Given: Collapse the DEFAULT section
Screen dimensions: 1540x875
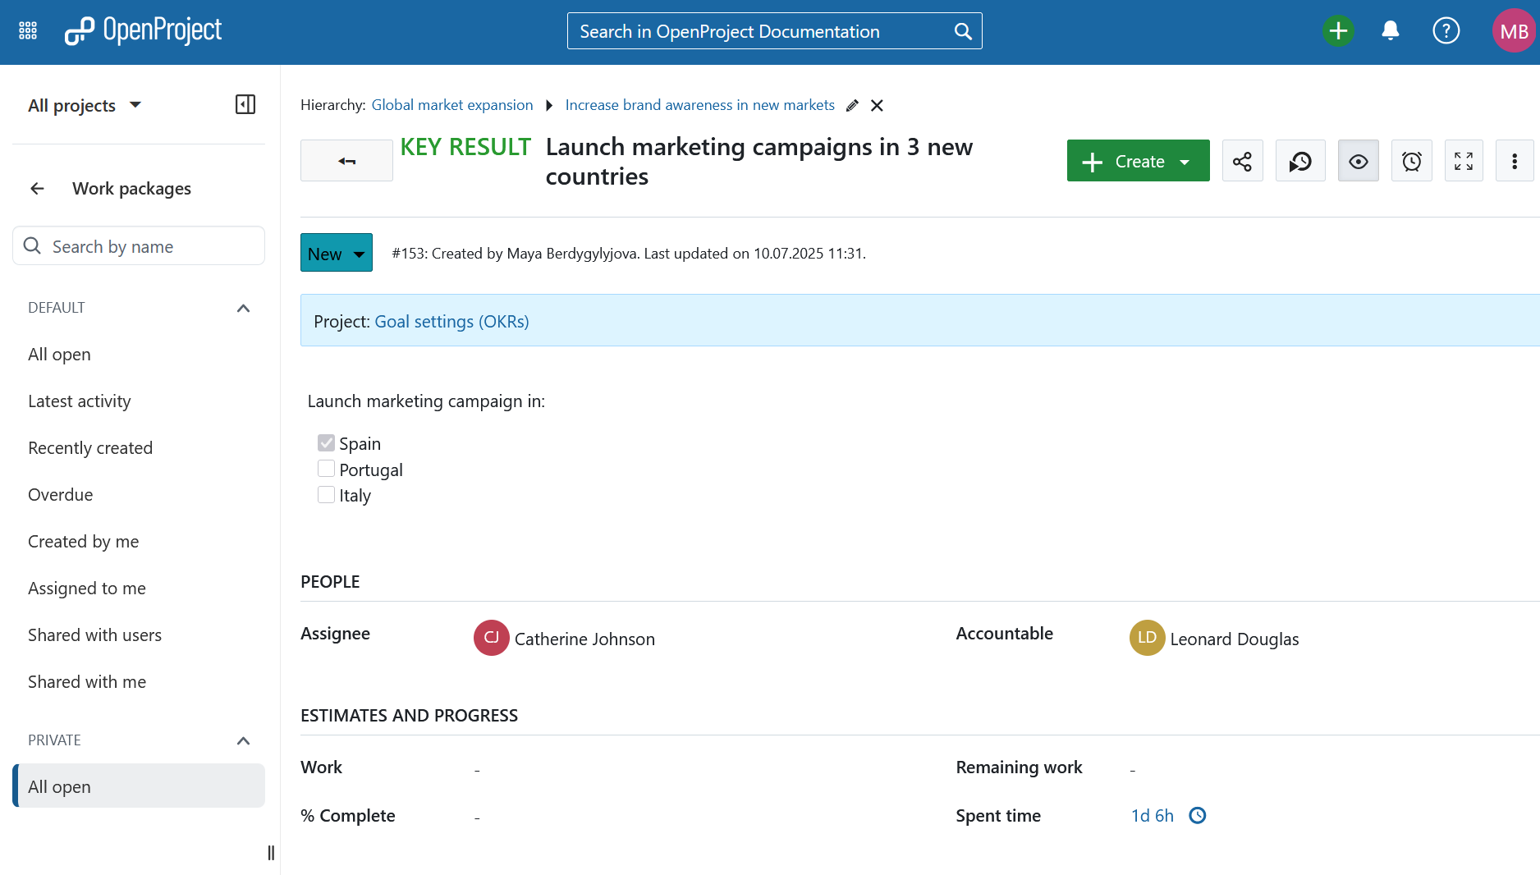Looking at the screenshot, I should pyautogui.click(x=243, y=308).
